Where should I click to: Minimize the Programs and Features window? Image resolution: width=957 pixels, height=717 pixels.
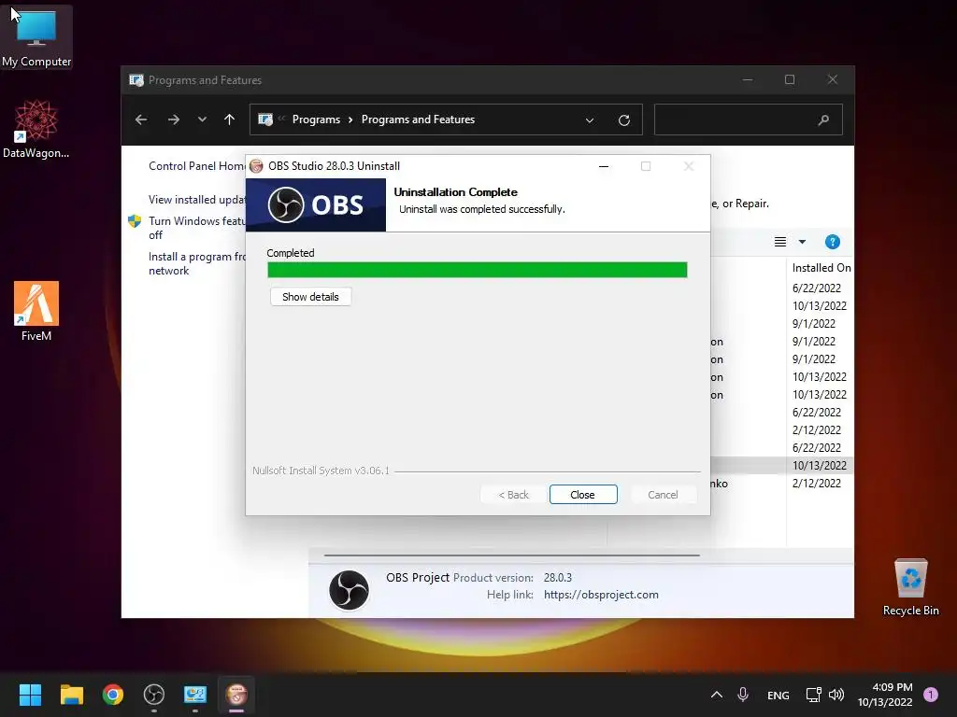click(748, 80)
